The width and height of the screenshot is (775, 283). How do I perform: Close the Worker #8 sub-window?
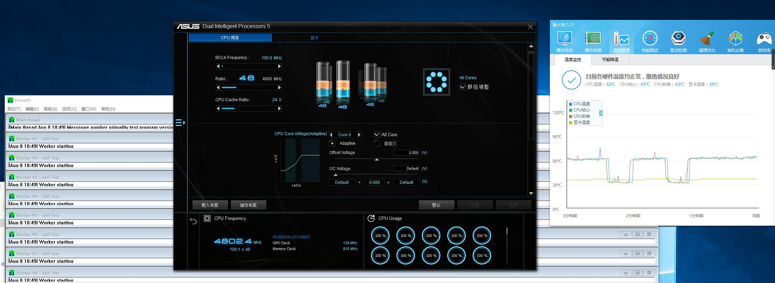pyautogui.click(x=649, y=273)
